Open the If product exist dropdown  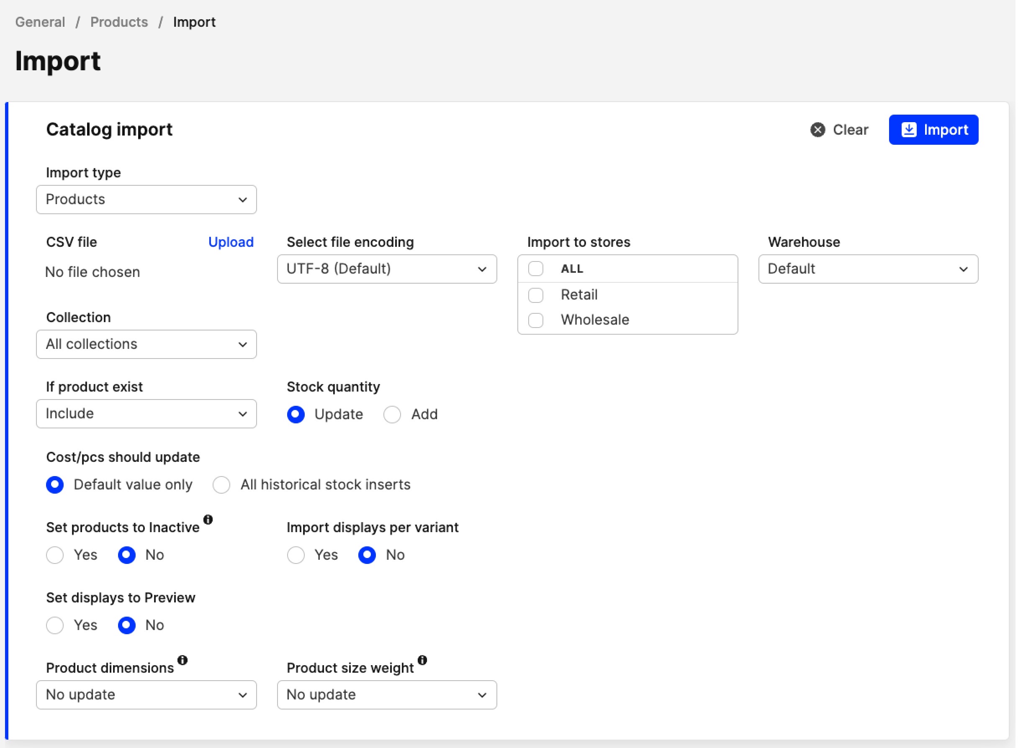[147, 414]
